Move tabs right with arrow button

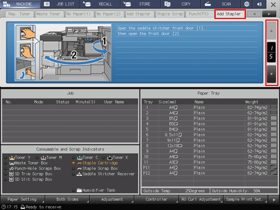pos(269,14)
